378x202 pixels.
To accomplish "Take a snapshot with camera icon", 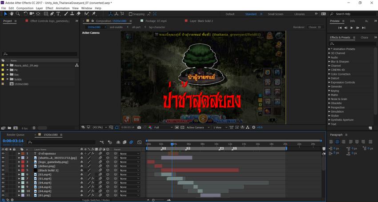I will click(139, 127).
